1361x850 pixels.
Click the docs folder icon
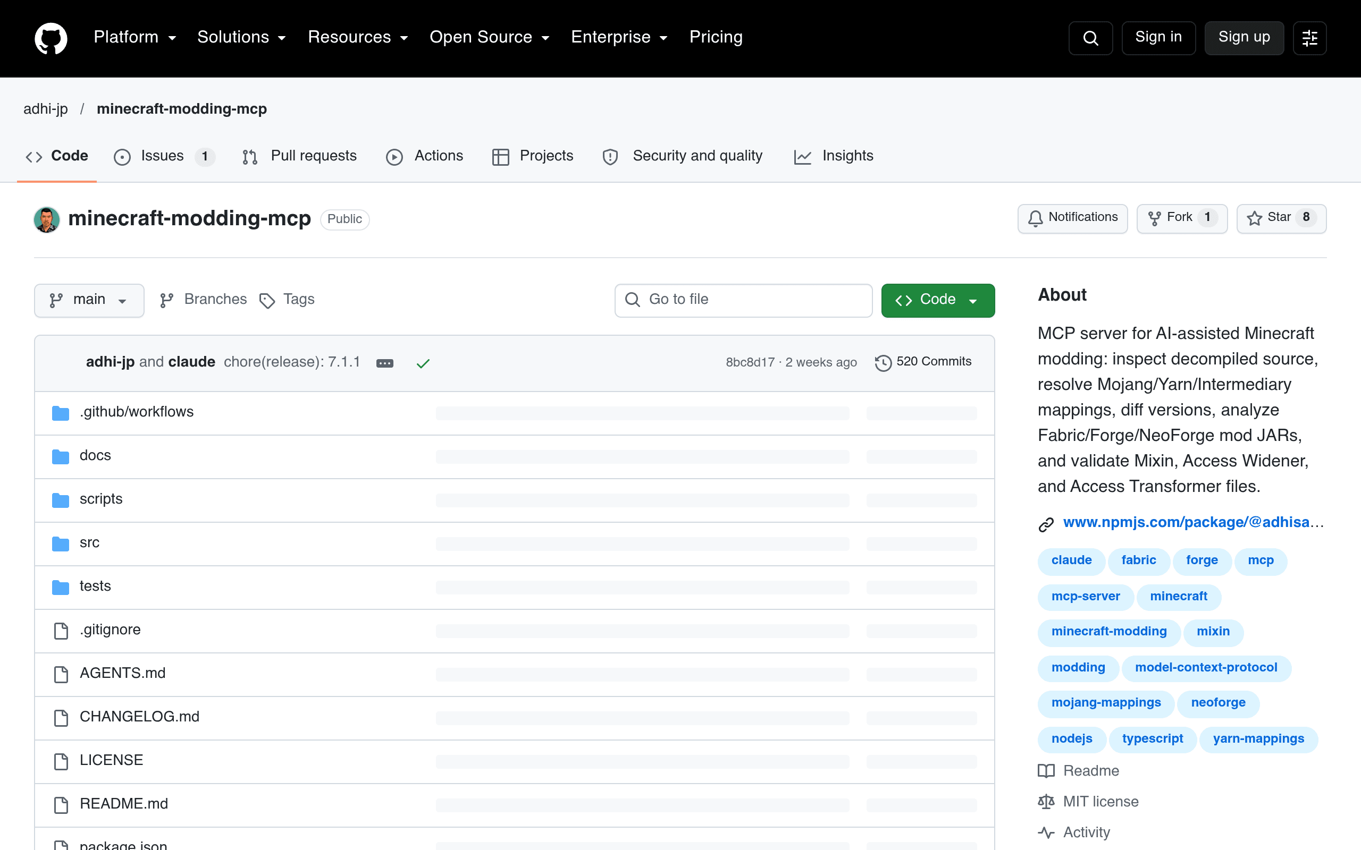click(61, 456)
